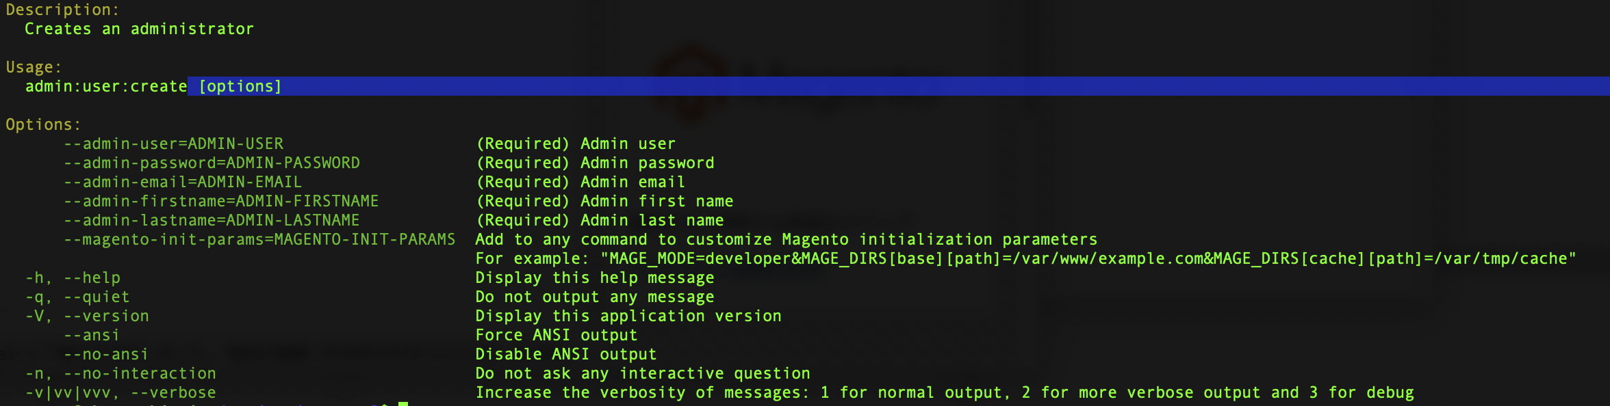Click the -n, --no-interaction option
Image resolution: width=1610 pixels, height=406 pixels.
[x=120, y=374]
